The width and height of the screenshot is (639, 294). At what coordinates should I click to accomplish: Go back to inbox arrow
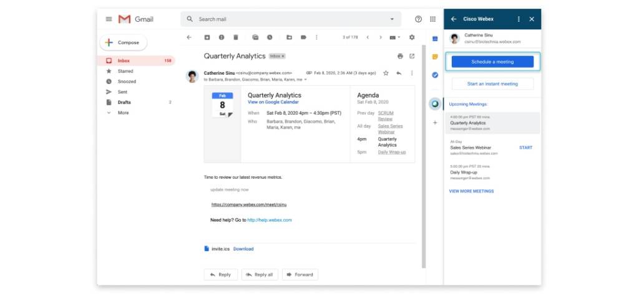[188, 37]
